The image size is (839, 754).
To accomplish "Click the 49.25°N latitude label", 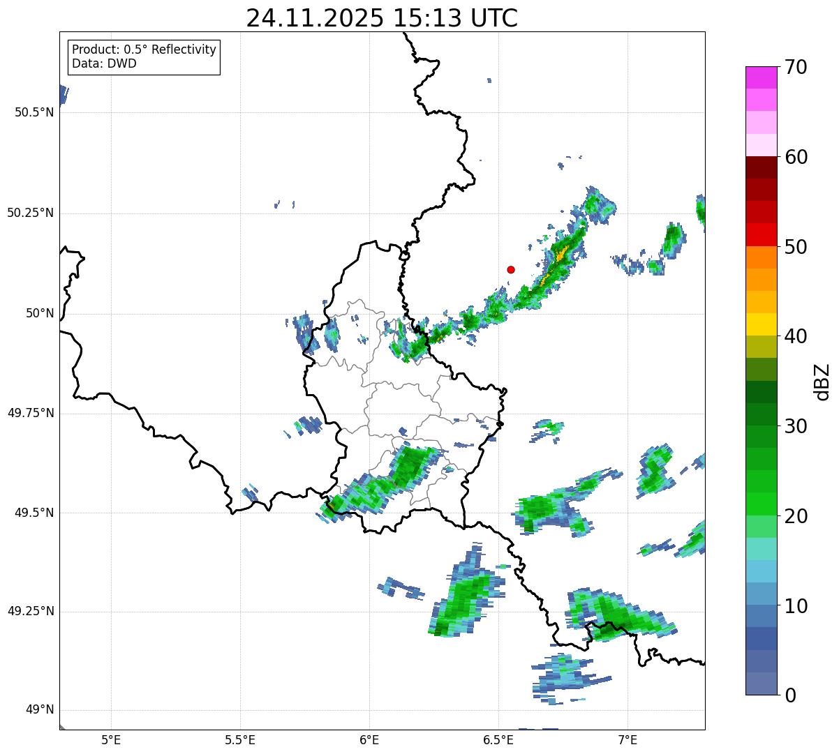I will 30,611.
